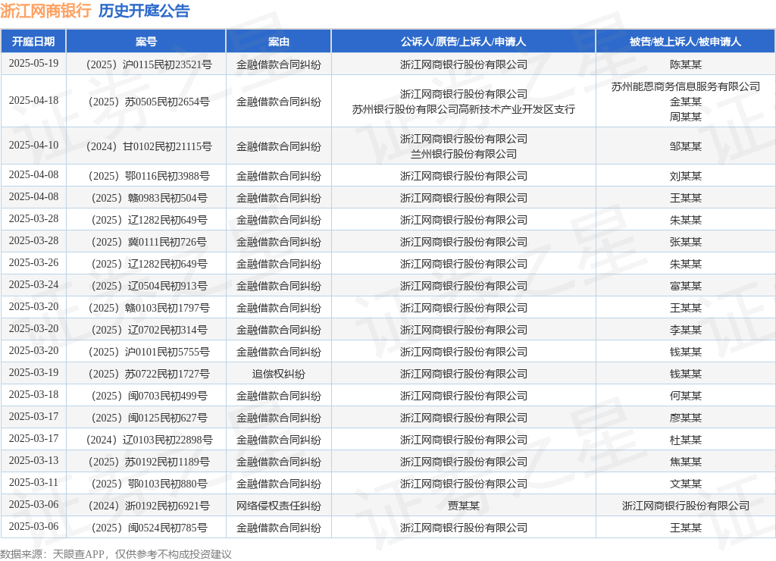Click defendant 焦某某

pyautogui.click(x=685, y=462)
